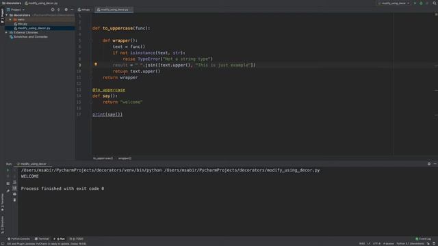Open the Event Log
The width and height of the screenshot is (438, 246).
tap(423, 238)
